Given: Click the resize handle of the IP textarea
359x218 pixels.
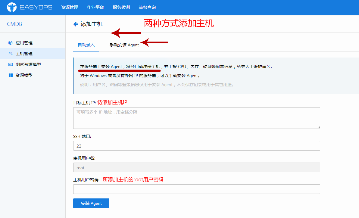Looking at the screenshot, I should pyautogui.click(x=318, y=127).
